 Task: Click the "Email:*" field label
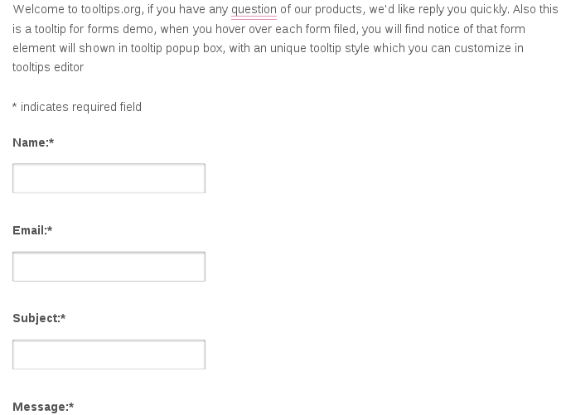[x=32, y=230]
